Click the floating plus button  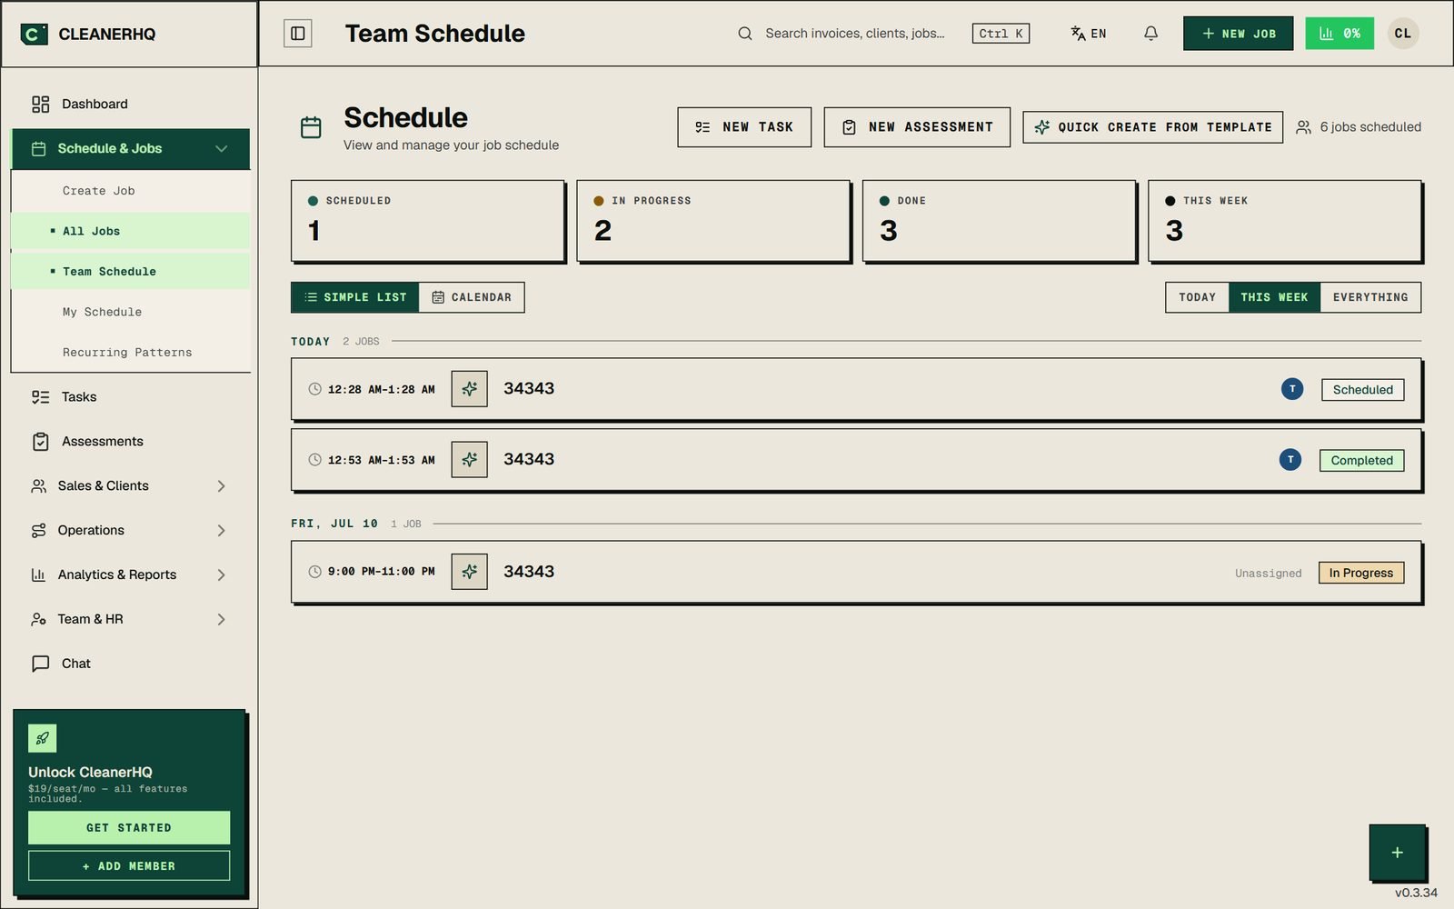click(x=1398, y=853)
